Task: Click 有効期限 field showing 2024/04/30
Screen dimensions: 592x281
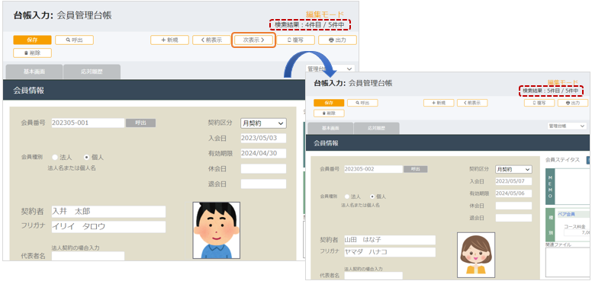Action: pos(263,153)
